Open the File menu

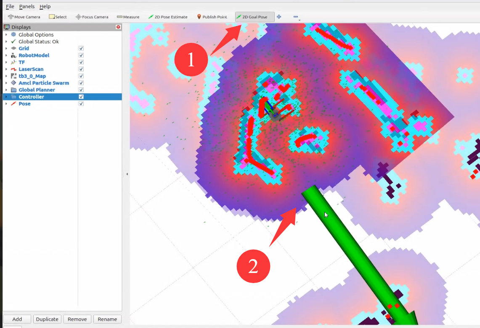10,6
